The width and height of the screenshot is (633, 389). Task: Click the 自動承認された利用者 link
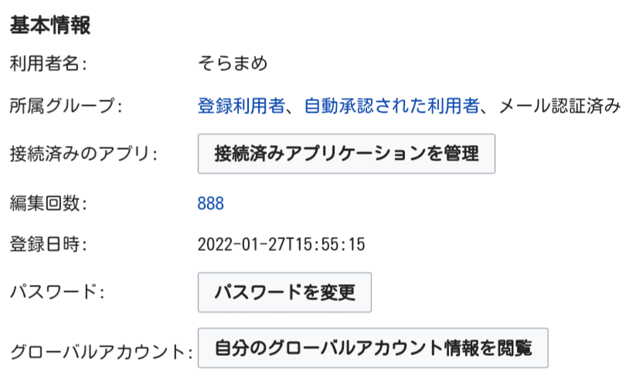click(x=391, y=107)
